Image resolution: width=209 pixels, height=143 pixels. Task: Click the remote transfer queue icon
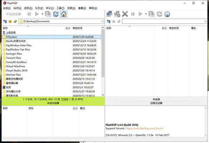pos(152,14)
